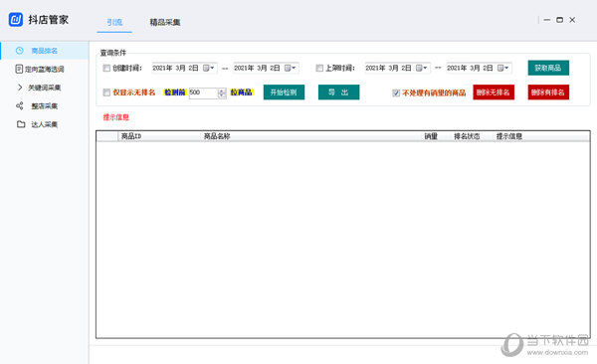Click the 500 product count input field
This screenshot has width=597, height=364.
(203, 92)
